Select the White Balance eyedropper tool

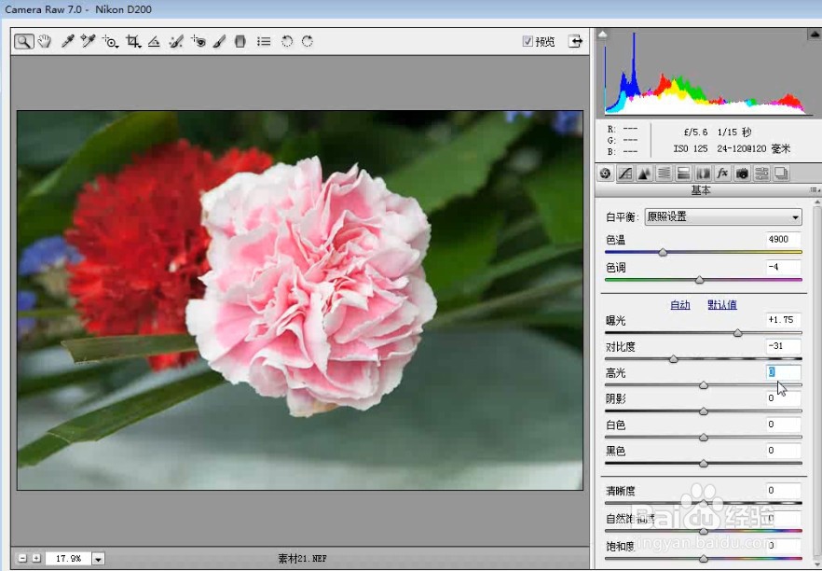click(68, 41)
